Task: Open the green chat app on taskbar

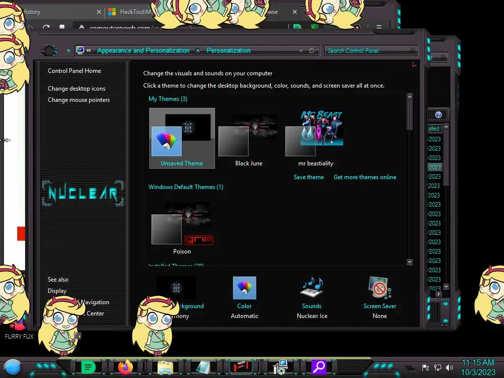Action: pos(88,367)
